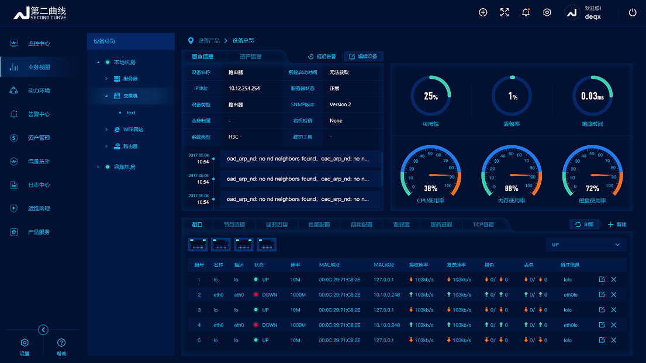Image resolution: width=646 pixels, height=363 pixels.
Task: Expand the 服务器 tree node
Action: [106, 79]
